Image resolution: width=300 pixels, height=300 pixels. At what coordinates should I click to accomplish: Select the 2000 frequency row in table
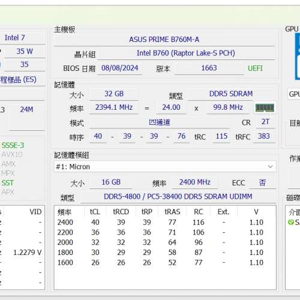click(165, 242)
